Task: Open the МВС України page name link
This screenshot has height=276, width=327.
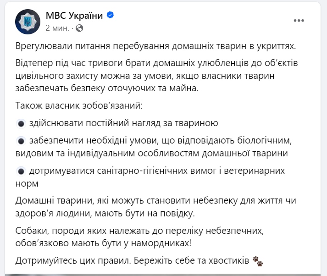Action: tap(75, 16)
